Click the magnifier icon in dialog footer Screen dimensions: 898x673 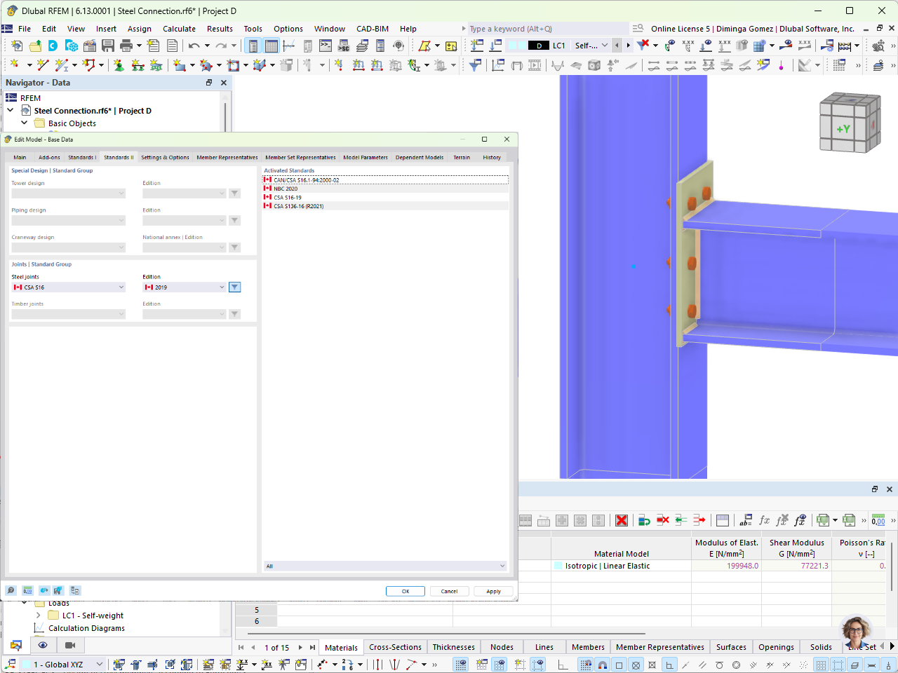pyautogui.click(x=11, y=590)
